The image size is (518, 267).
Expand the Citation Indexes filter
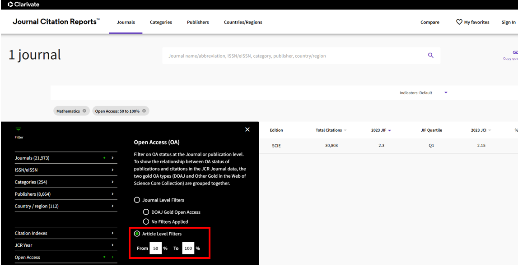pos(66,233)
